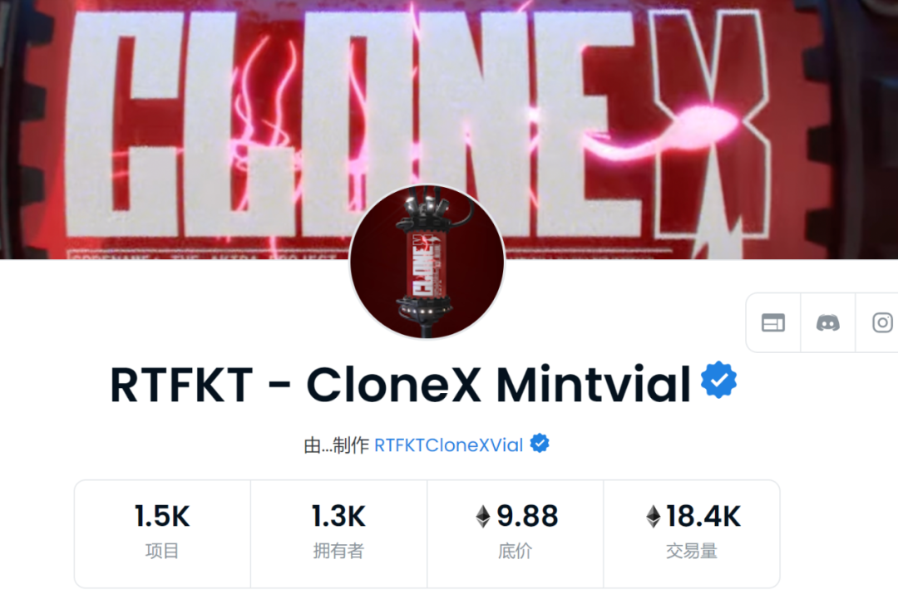Viewport: 898px width, 599px height.
Task: Select the 18.4K trading volume value
Action: 704,516
